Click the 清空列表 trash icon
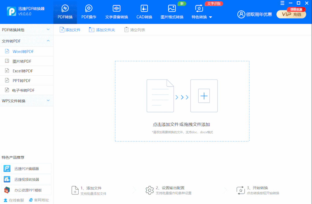The image size is (312, 204). coord(126,30)
